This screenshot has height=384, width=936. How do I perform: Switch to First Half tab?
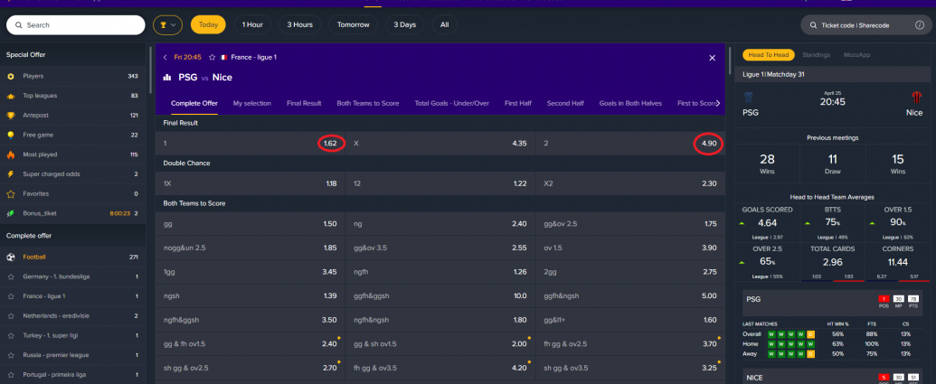tap(518, 103)
